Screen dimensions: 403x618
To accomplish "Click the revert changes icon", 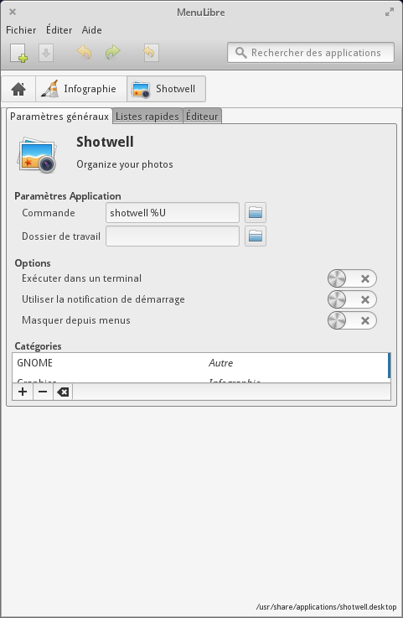I will (x=150, y=53).
